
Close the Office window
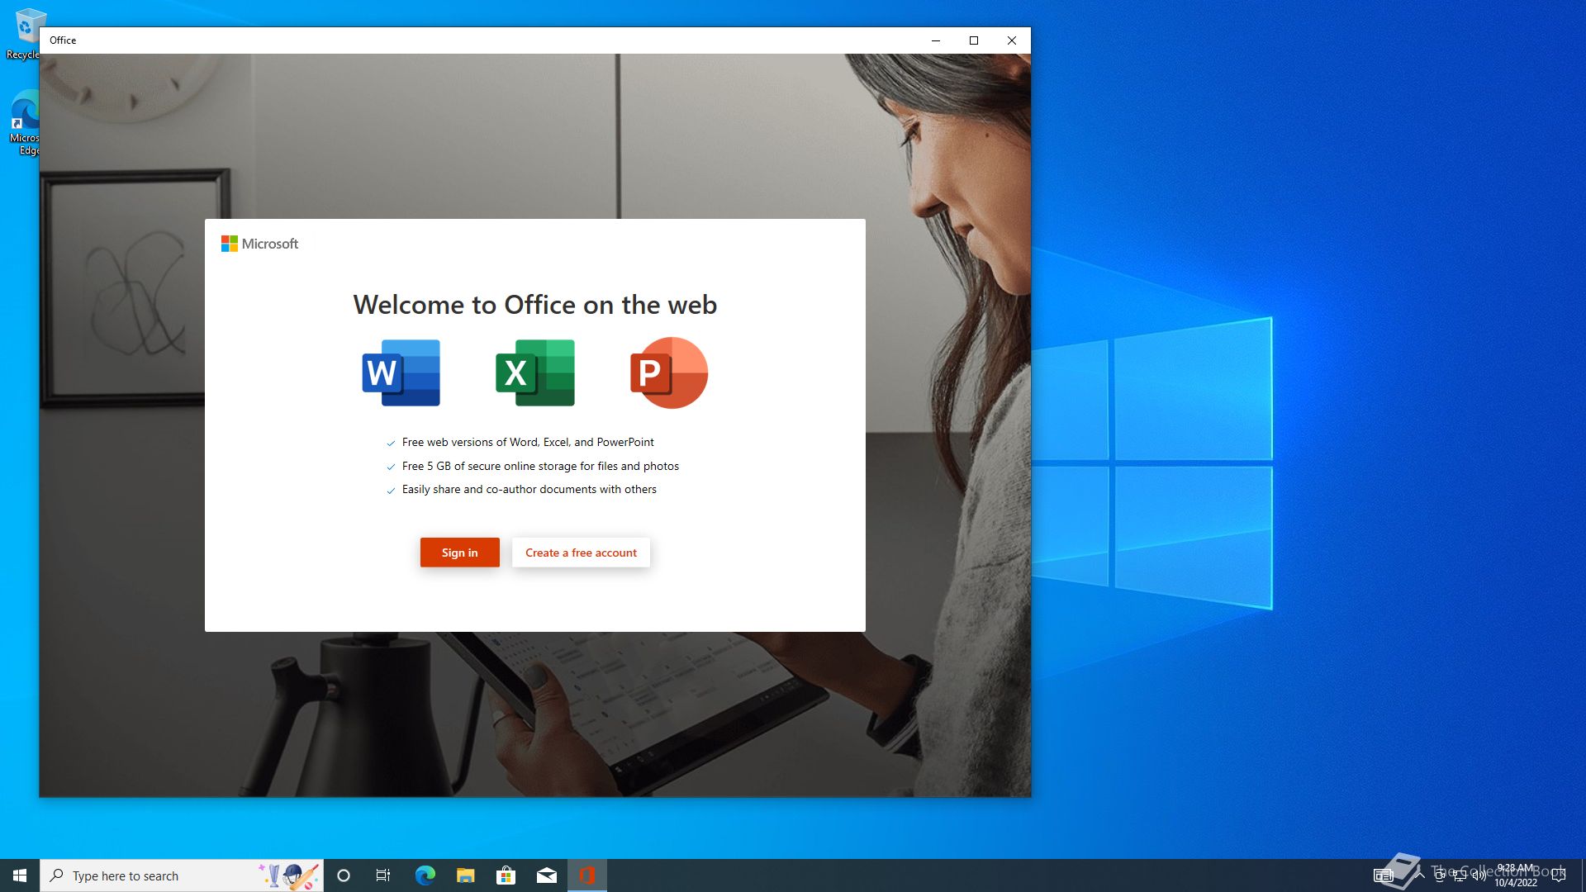click(x=1012, y=40)
